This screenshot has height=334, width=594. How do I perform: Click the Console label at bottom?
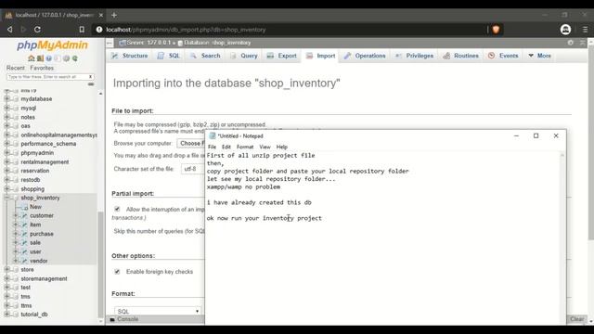click(x=128, y=319)
